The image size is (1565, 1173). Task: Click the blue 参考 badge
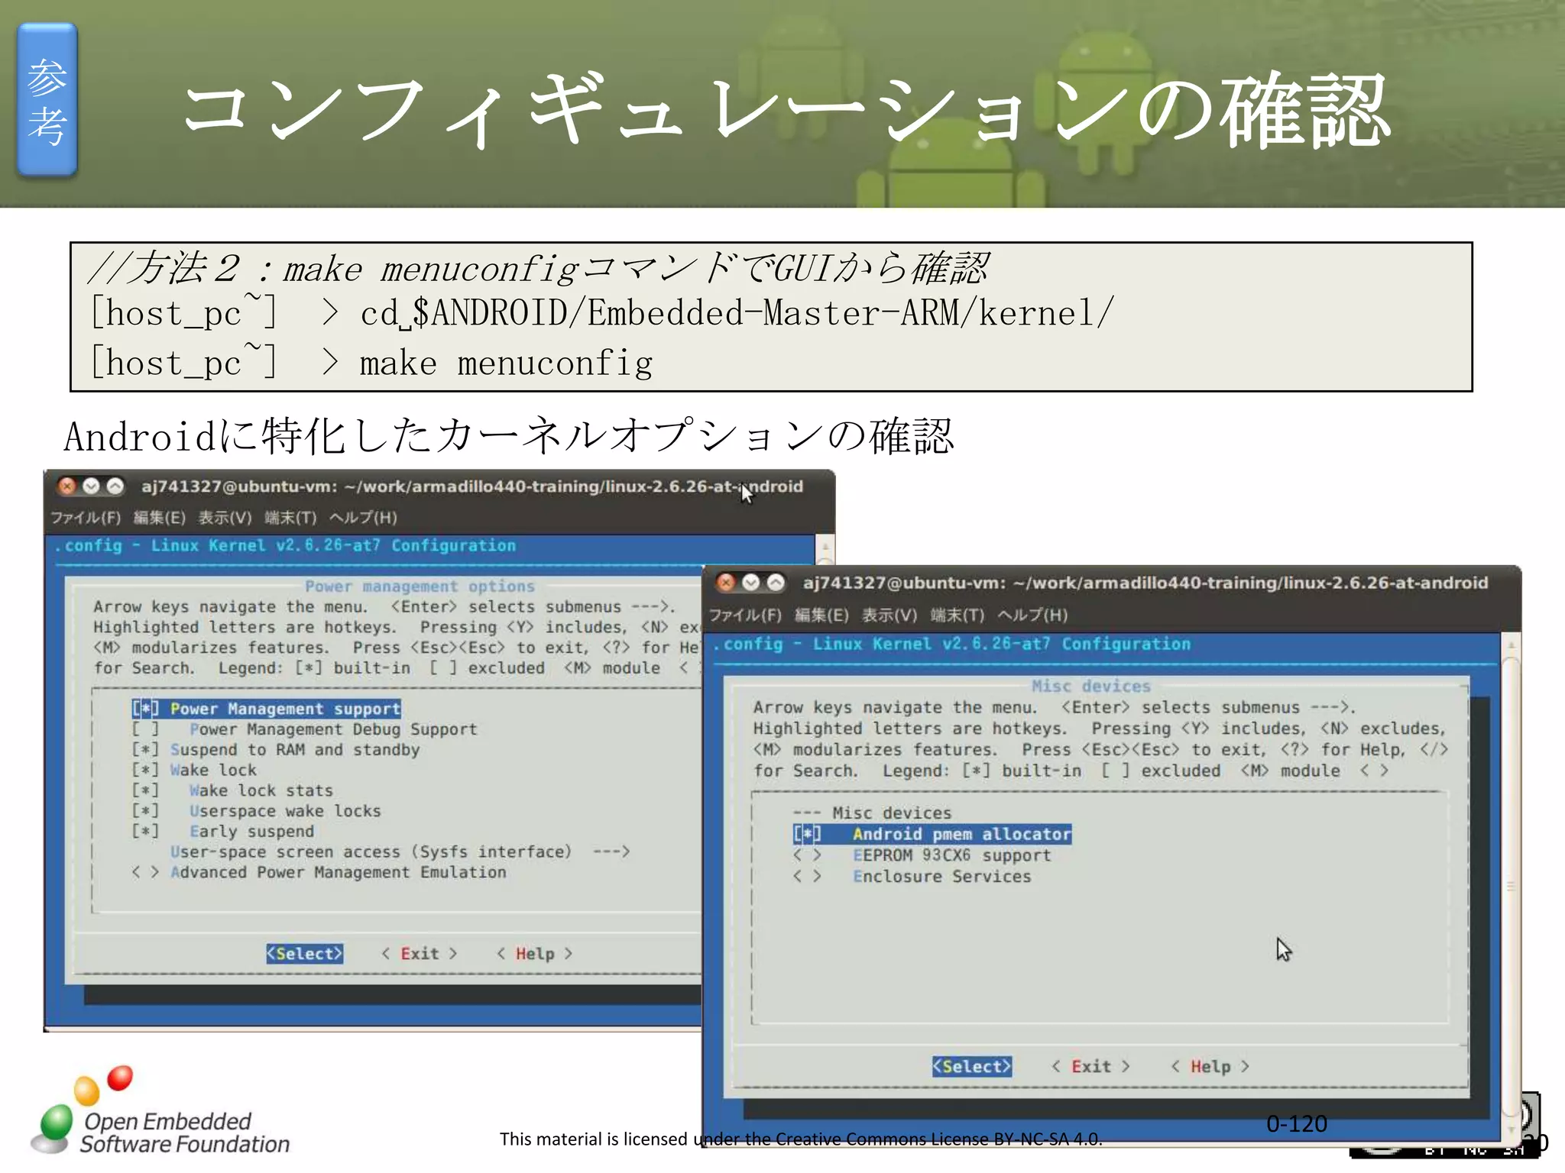click(47, 100)
